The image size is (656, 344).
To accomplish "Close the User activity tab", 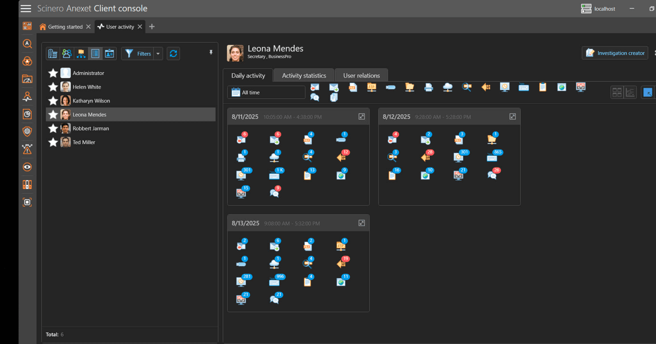I will coord(140,27).
